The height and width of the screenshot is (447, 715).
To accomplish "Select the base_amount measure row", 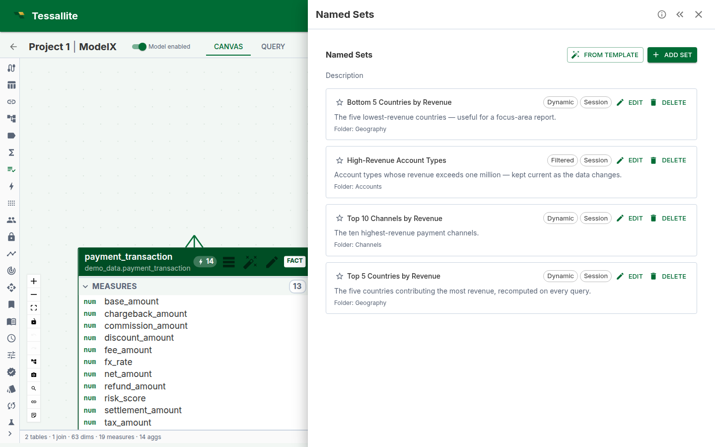I will (193, 301).
